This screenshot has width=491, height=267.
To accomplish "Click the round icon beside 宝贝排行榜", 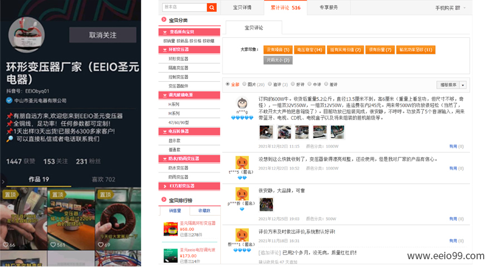I will coord(164,200).
